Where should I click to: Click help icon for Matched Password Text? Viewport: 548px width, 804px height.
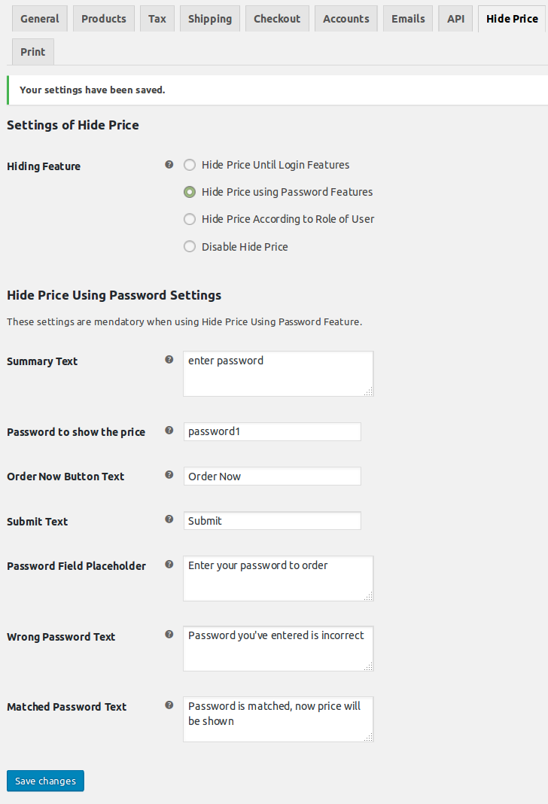pyautogui.click(x=169, y=705)
